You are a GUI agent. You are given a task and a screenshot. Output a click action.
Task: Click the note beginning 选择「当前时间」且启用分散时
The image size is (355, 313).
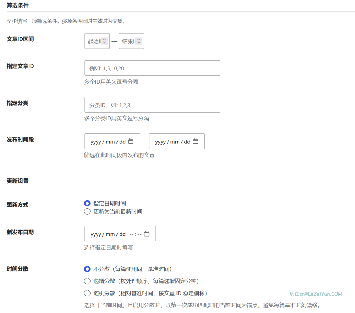(203, 305)
